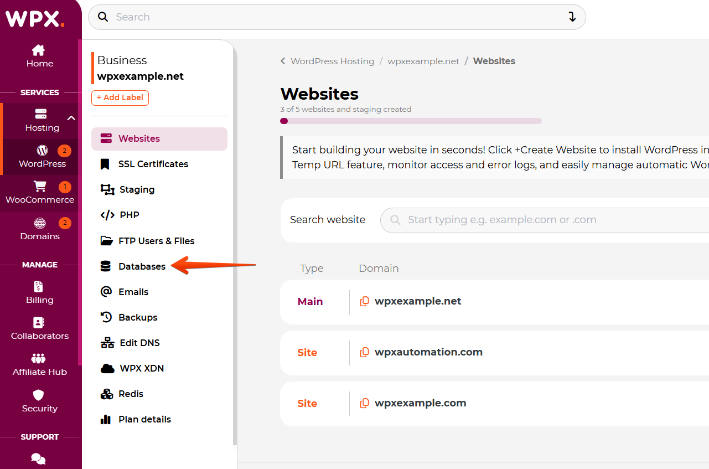Copy the wpxautomation.com domain icon
Screen dimensions: 709x469
click(x=365, y=352)
